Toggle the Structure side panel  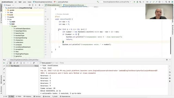(x=1, y=90)
